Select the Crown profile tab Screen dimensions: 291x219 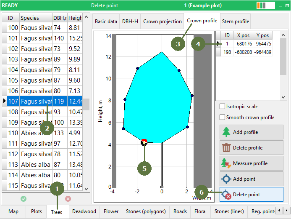coord(202,21)
